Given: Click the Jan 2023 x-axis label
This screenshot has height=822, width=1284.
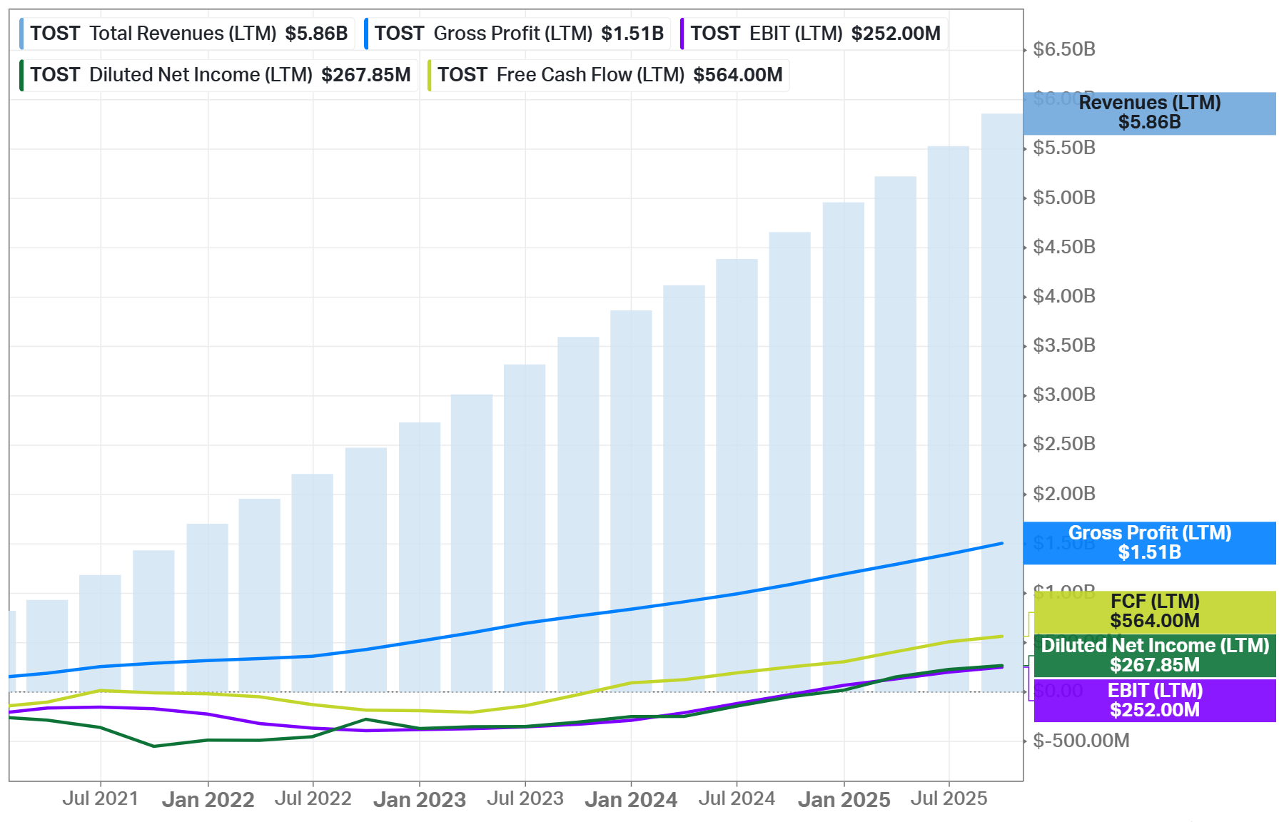Looking at the screenshot, I should 419,799.
